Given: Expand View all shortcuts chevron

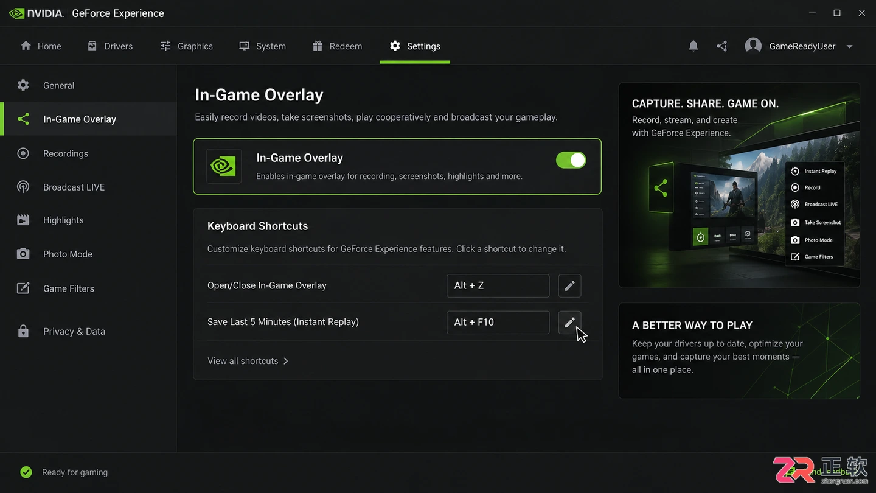Looking at the screenshot, I should (286, 361).
